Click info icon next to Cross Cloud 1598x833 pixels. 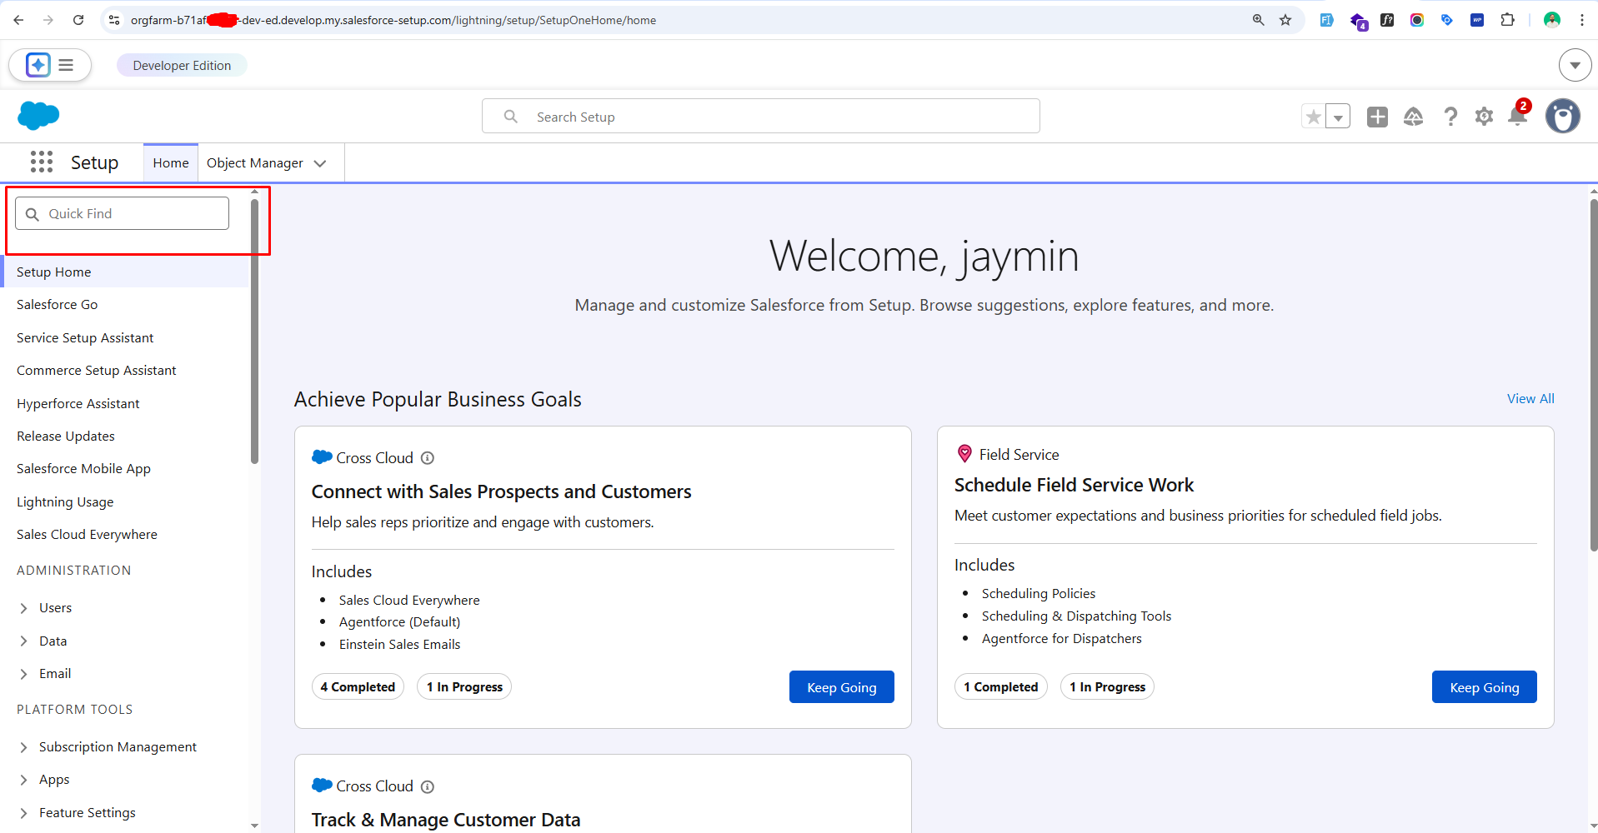pos(428,458)
